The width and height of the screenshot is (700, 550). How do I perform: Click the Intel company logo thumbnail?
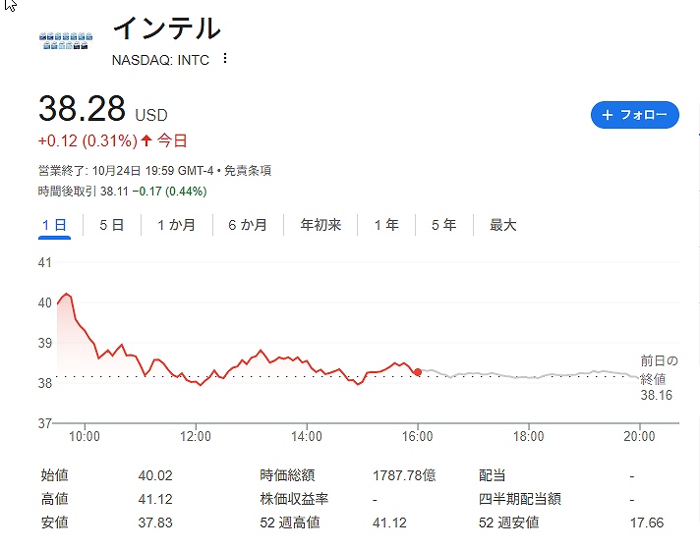coord(66,42)
